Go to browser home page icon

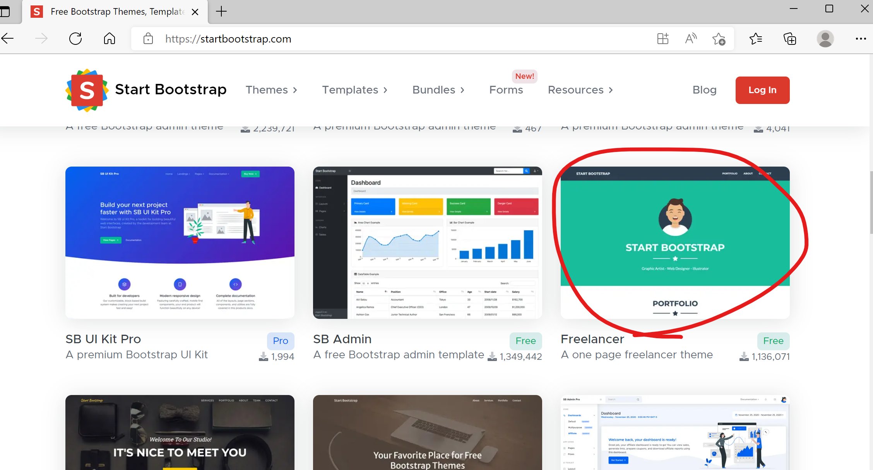110,39
